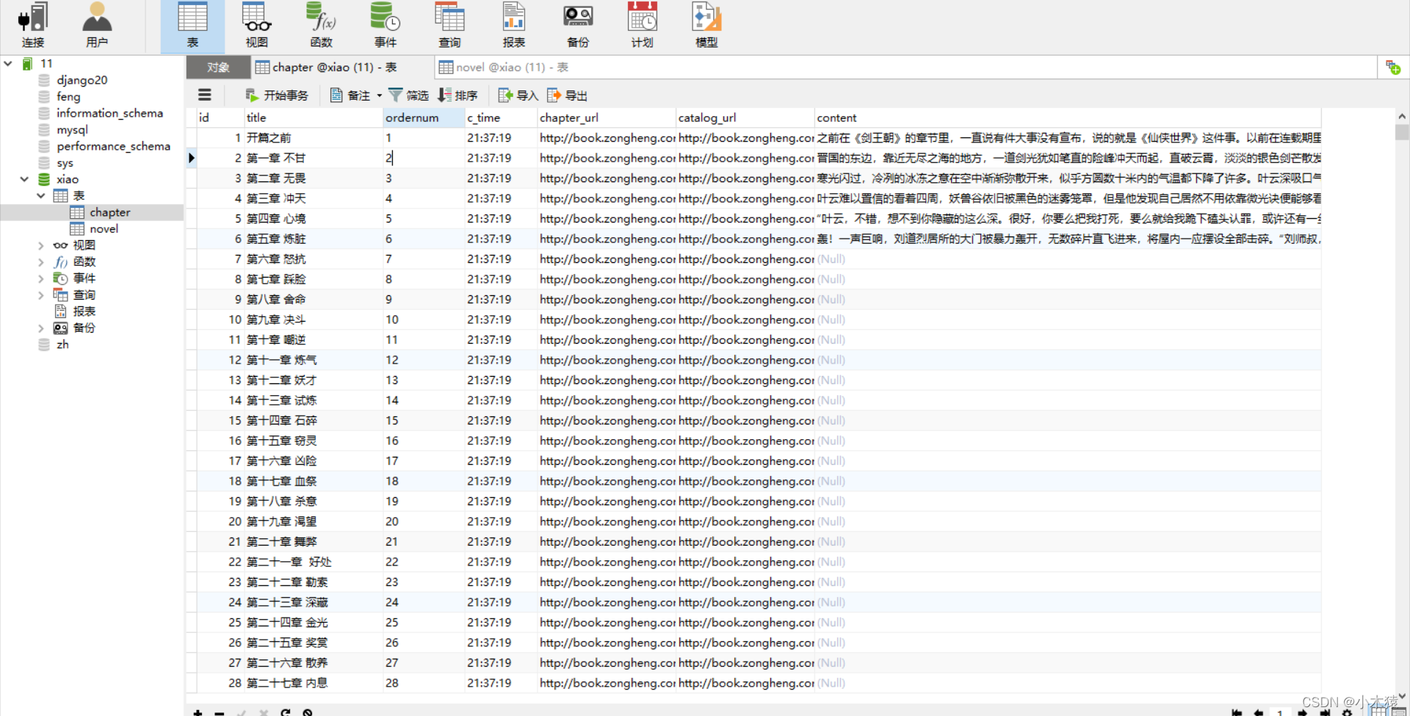Select the zh database
This screenshot has height=716, width=1410.
(62, 344)
